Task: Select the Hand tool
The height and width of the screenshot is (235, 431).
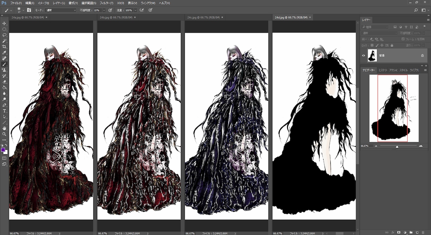Action: coord(4,128)
